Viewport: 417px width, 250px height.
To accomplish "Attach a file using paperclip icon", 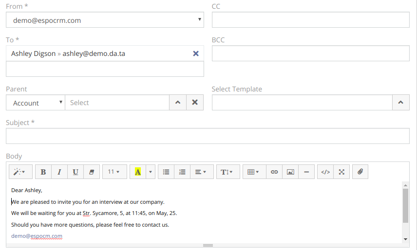I will pos(360,172).
